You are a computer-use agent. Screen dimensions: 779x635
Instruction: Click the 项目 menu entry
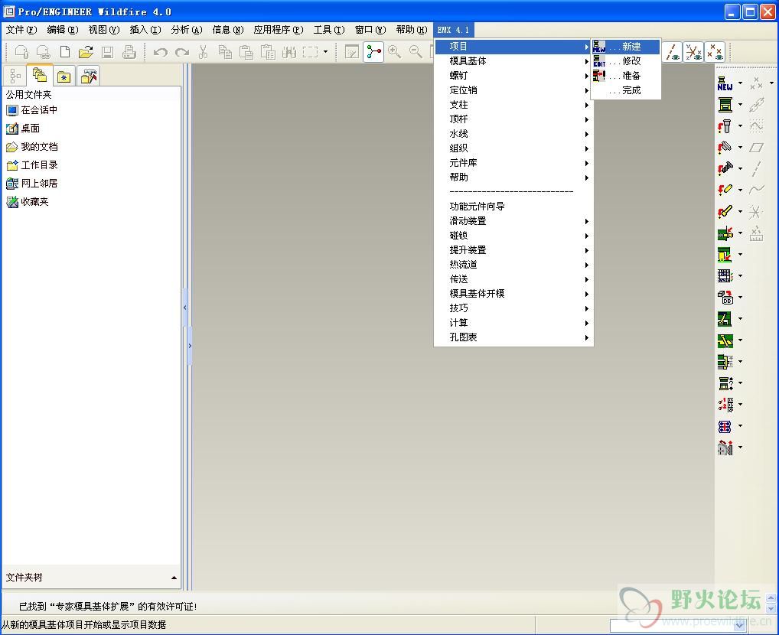click(x=513, y=47)
